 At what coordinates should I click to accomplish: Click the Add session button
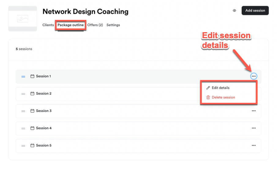[255, 10]
